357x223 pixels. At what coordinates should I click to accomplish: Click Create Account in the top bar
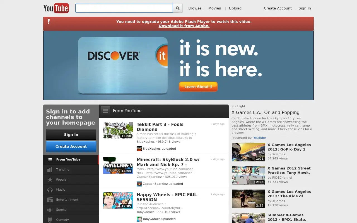pos(278,8)
